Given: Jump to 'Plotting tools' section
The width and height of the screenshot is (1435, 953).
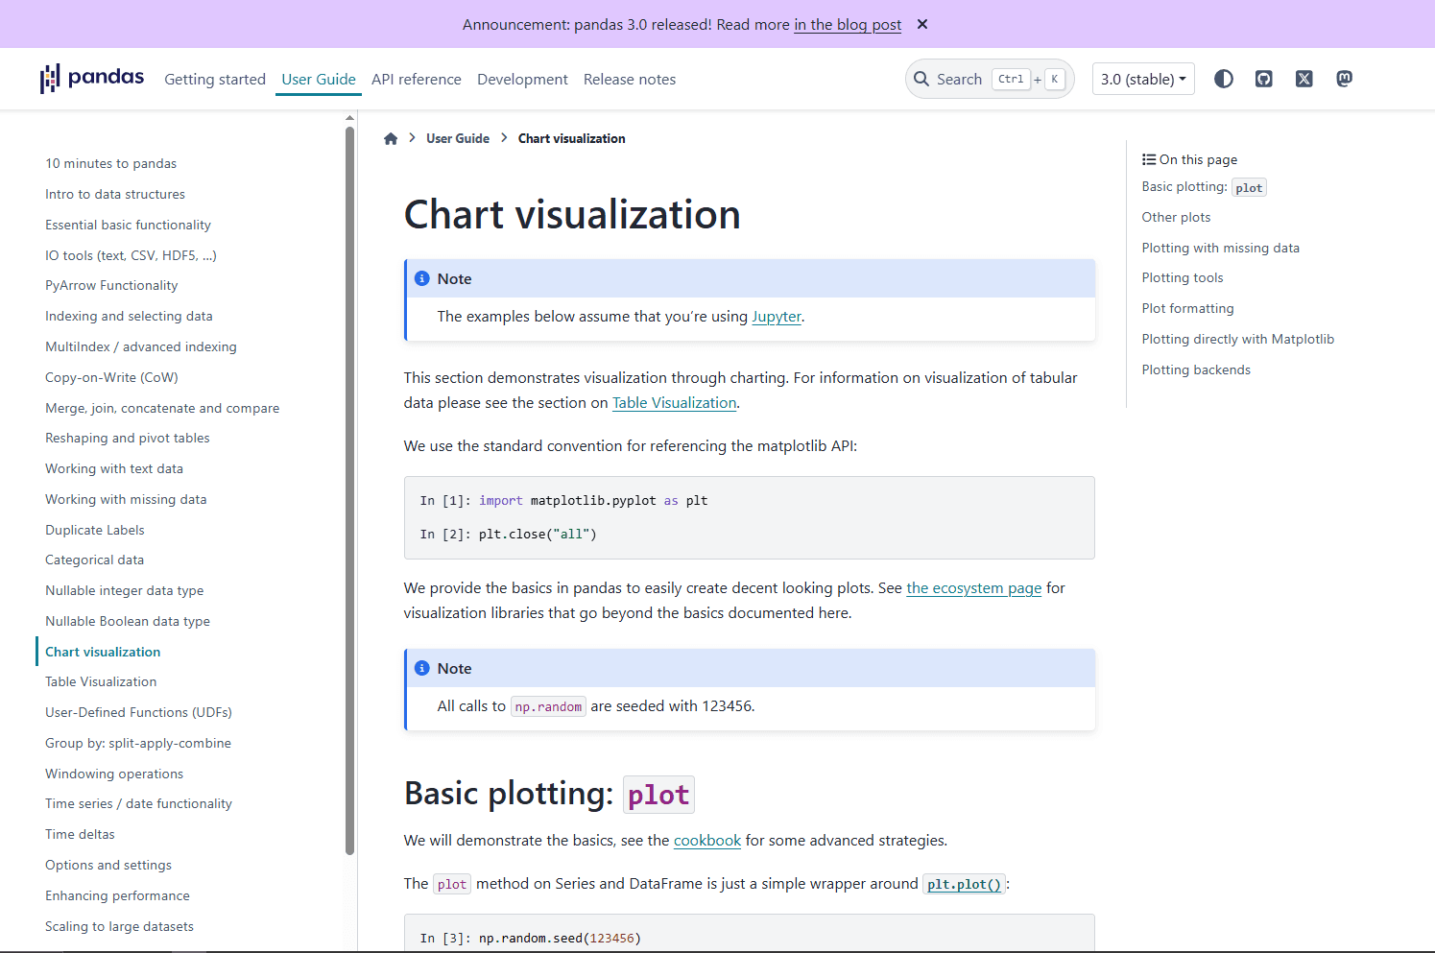Looking at the screenshot, I should (x=1183, y=277).
